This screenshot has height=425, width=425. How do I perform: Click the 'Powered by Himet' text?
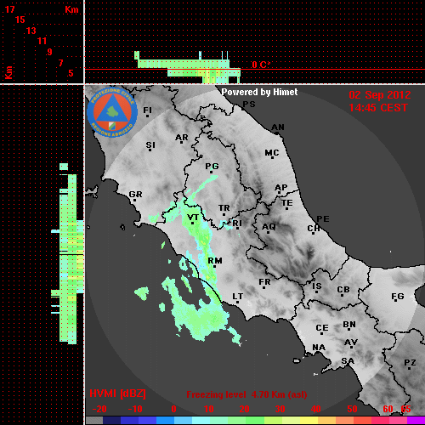pyautogui.click(x=259, y=92)
